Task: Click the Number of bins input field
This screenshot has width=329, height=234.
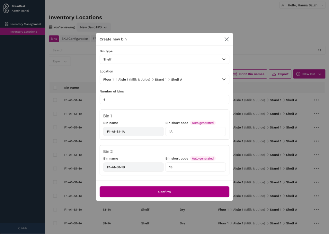Action: click(x=164, y=100)
